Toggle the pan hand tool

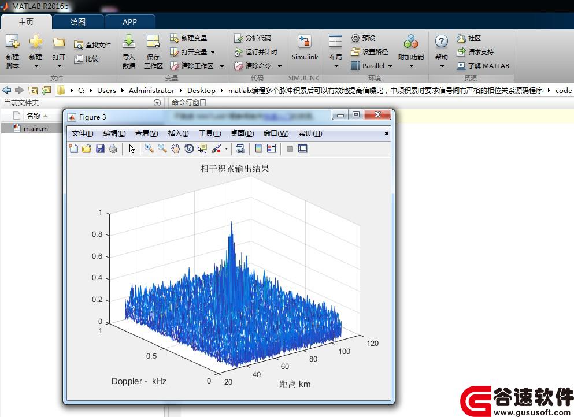[x=176, y=148]
